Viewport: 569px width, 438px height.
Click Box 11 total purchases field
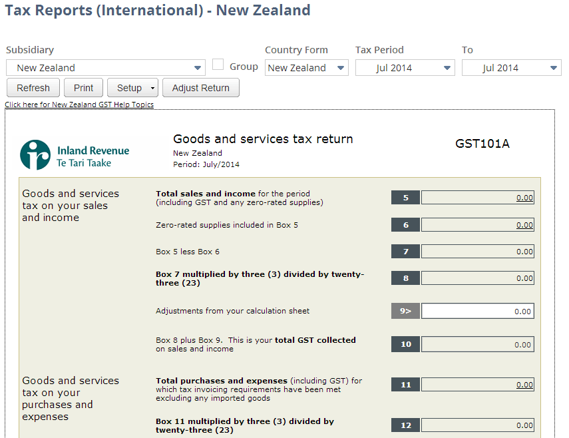[x=478, y=384]
